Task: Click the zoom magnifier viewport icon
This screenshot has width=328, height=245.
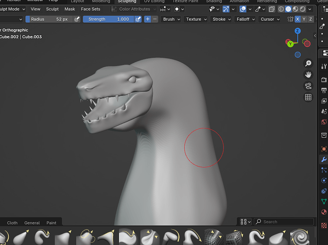Action: [x=308, y=63]
